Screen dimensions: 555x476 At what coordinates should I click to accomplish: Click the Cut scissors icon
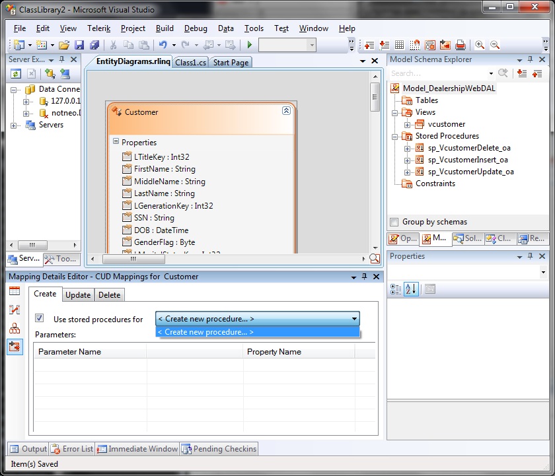(x=113, y=45)
